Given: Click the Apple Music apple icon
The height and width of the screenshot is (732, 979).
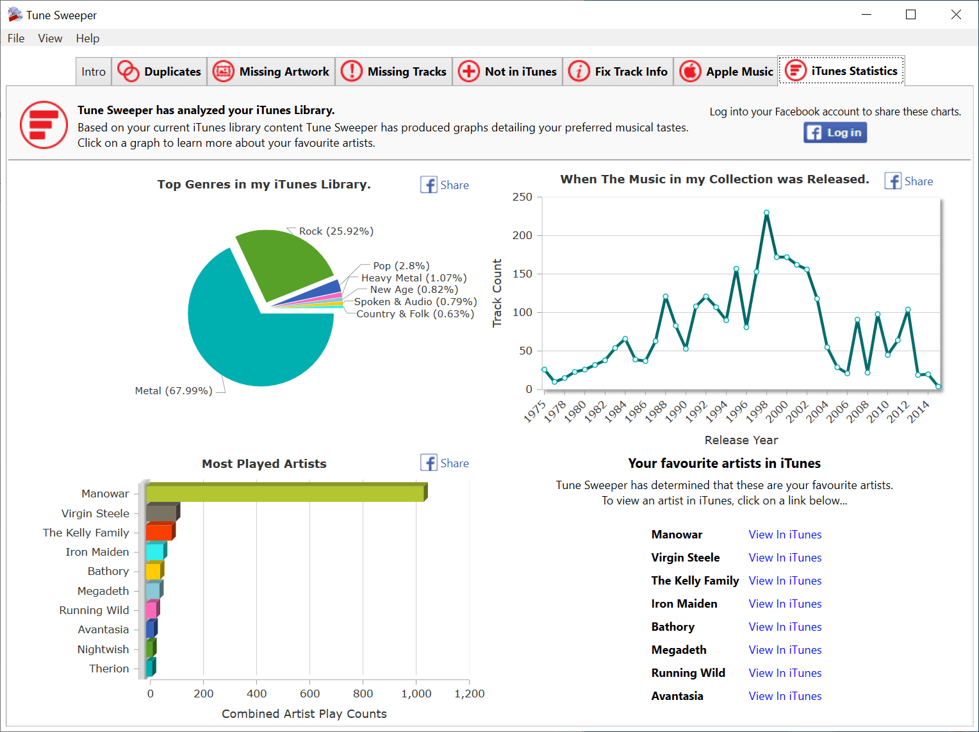Looking at the screenshot, I should [x=690, y=71].
